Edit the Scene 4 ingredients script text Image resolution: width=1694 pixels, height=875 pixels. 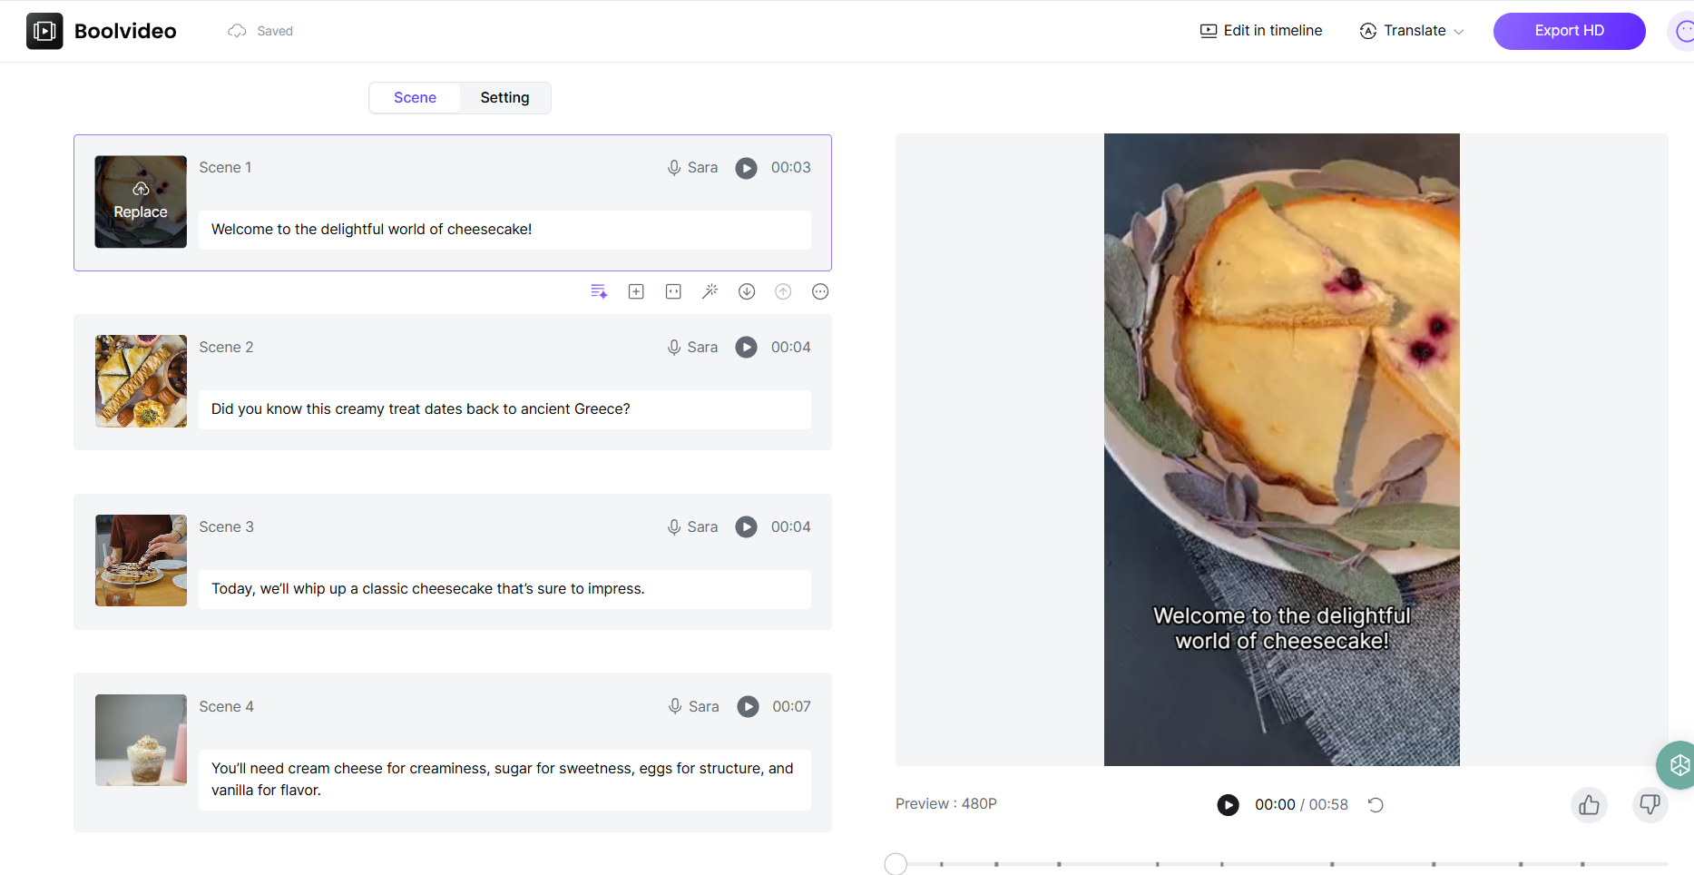point(504,780)
